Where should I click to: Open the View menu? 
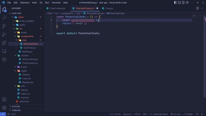(x=34, y=3)
